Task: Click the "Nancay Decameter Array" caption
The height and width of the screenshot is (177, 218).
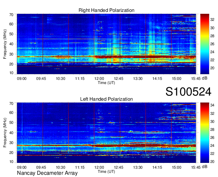Action: tap(47, 173)
